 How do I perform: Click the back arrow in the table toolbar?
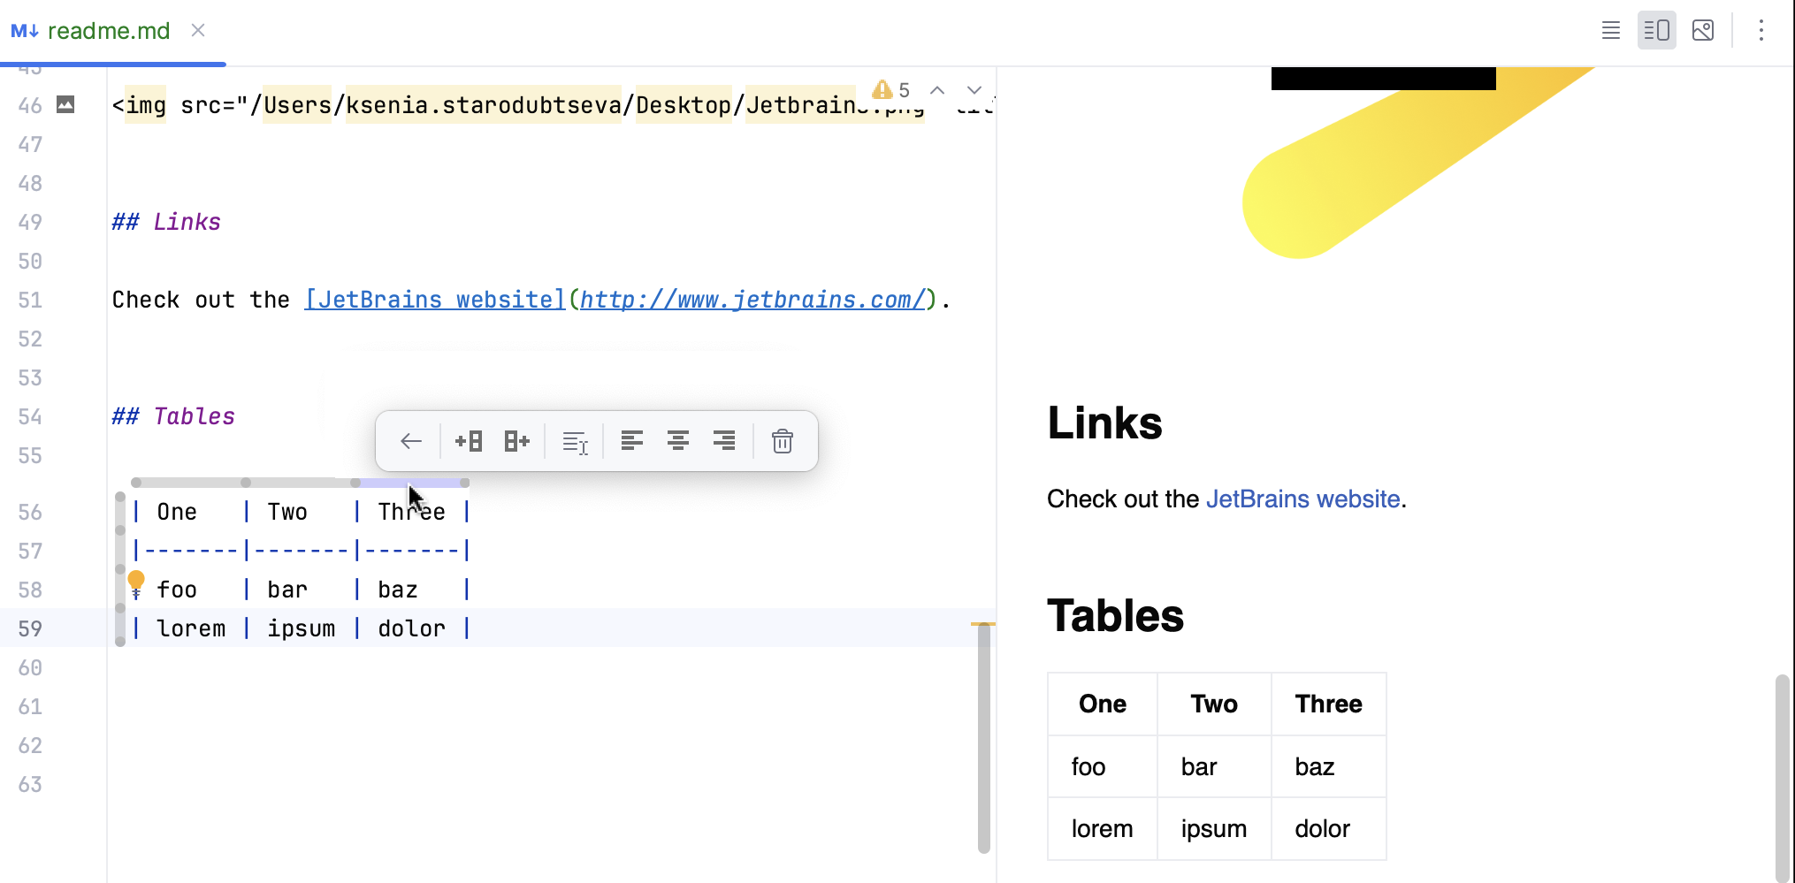(409, 440)
